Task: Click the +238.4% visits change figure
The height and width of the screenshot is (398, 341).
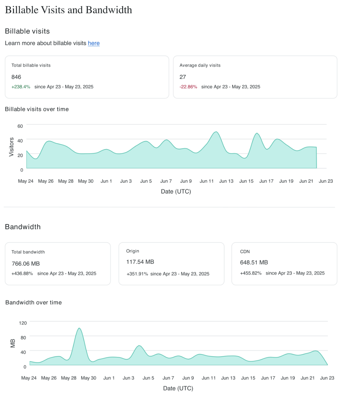Action: [21, 87]
